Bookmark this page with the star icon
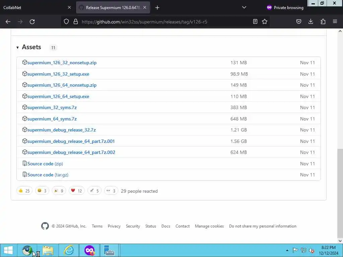This screenshot has height=257, width=343. (265, 21)
